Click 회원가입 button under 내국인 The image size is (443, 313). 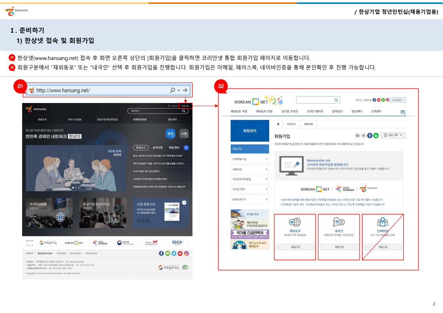coord(339,247)
